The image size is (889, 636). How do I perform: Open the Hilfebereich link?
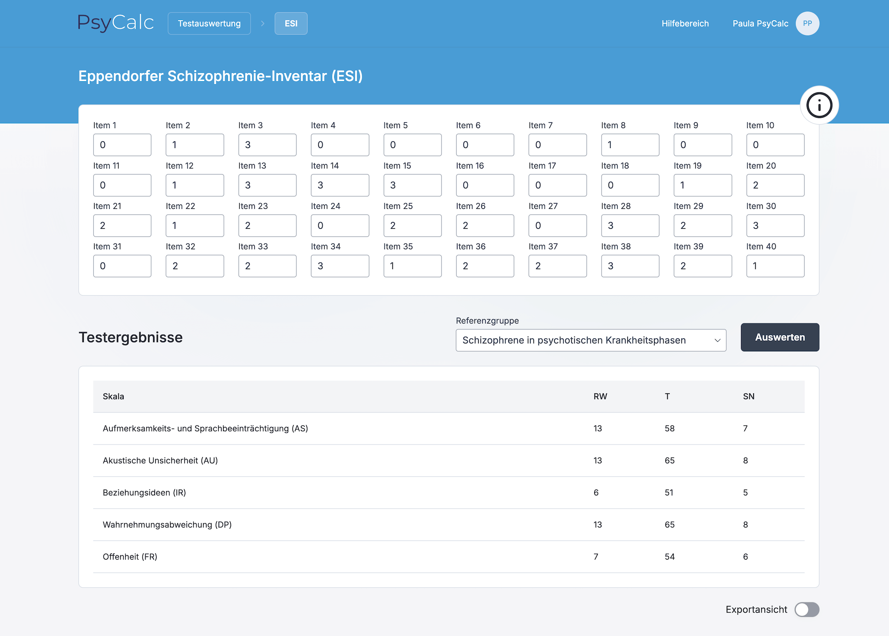[x=685, y=23]
